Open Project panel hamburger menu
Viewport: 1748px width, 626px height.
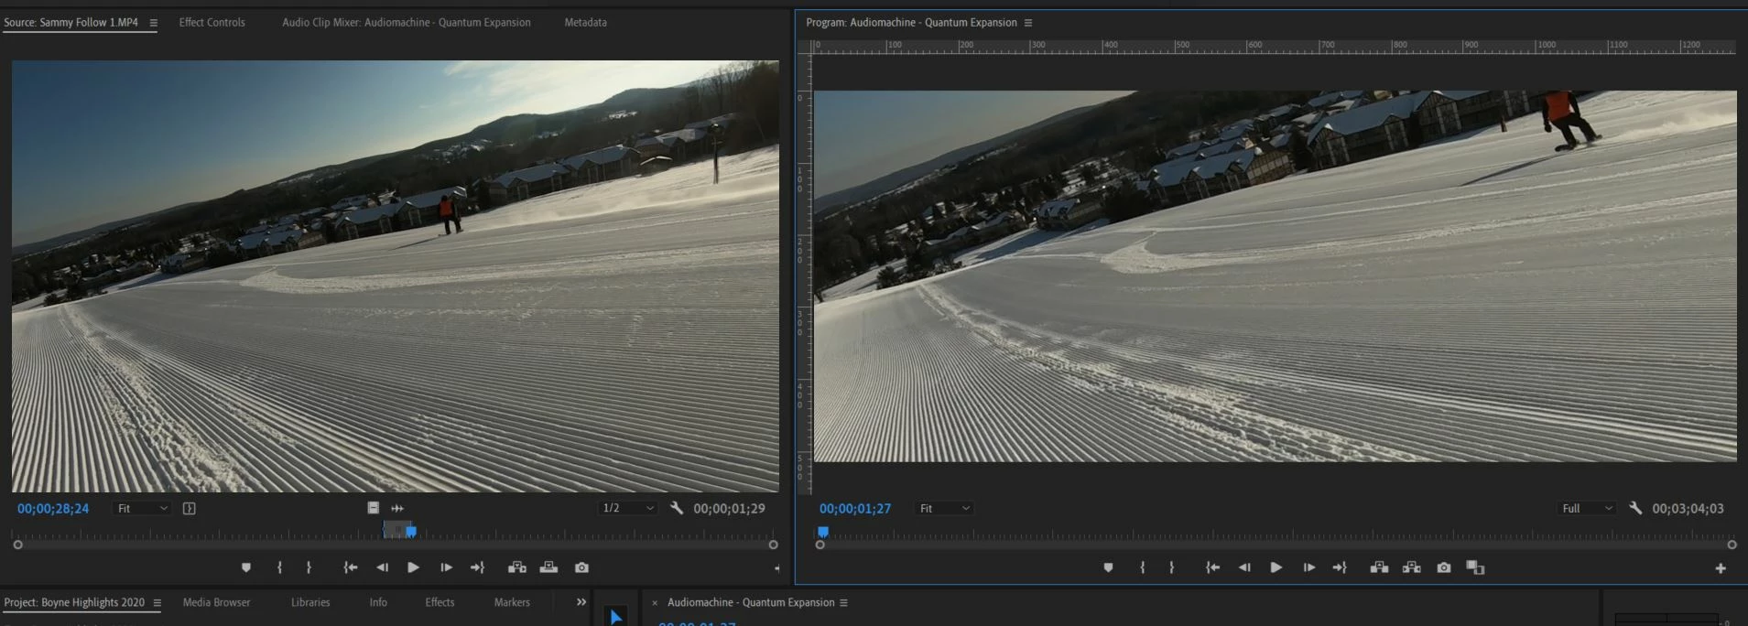157,603
